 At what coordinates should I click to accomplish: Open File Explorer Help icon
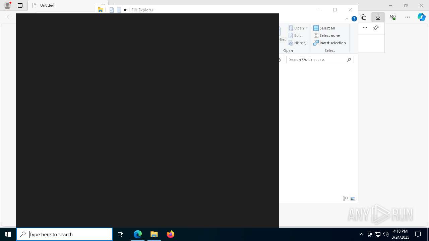pos(354,19)
